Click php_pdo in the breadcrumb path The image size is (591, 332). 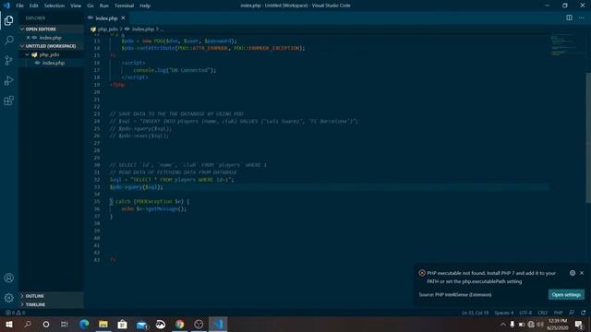point(108,29)
